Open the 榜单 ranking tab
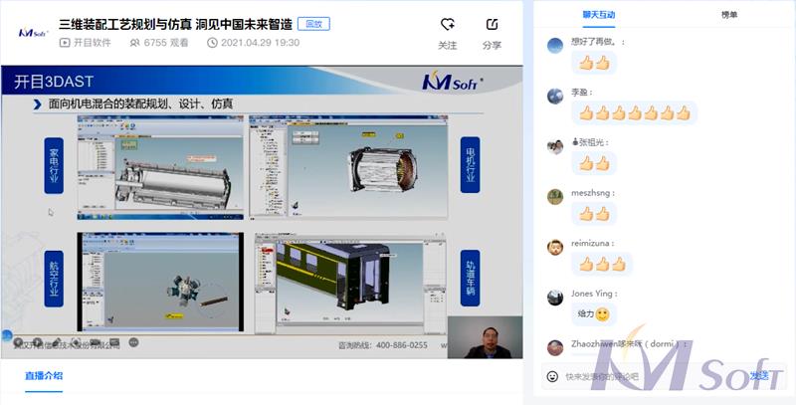The image size is (796, 405). (x=729, y=15)
